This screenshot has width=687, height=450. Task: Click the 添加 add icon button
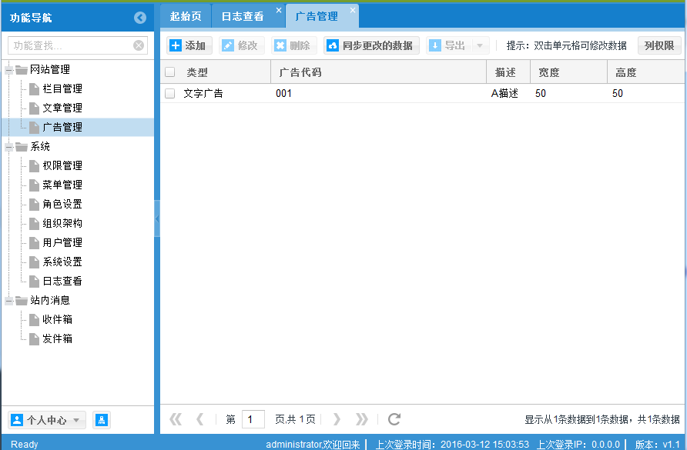pyautogui.click(x=175, y=45)
